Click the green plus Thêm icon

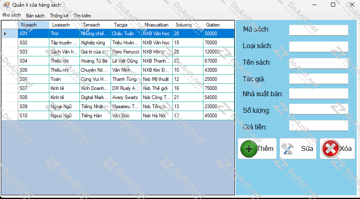pyautogui.click(x=249, y=149)
